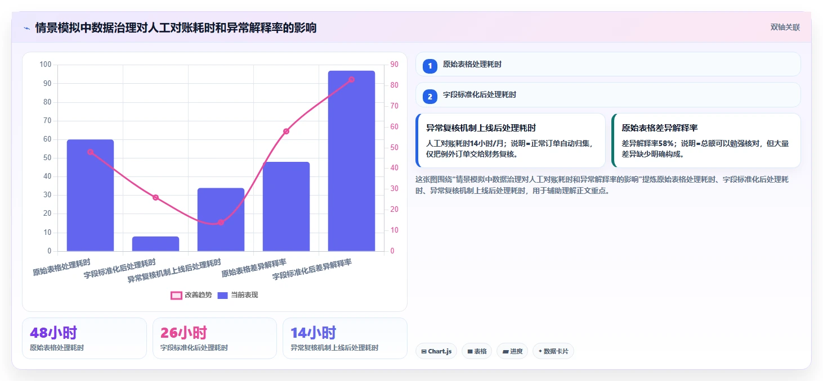The width and height of the screenshot is (823, 381).
Task: Click the bar icon in the 进度 tag
Action: tap(506, 352)
